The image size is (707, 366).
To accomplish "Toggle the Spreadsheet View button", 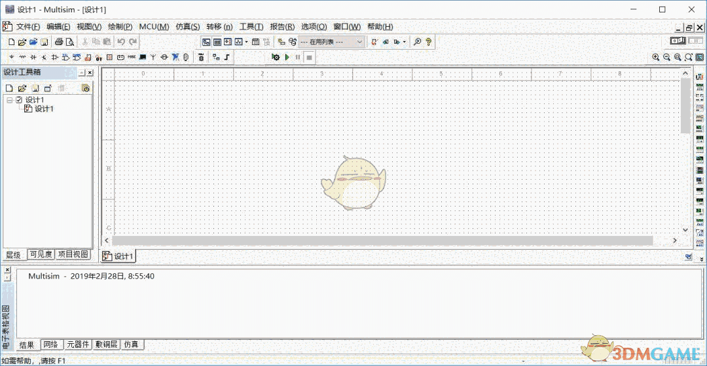I will coord(217,42).
